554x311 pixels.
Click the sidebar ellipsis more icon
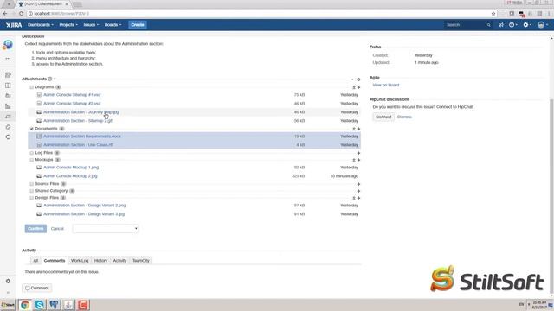click(8, 59)
